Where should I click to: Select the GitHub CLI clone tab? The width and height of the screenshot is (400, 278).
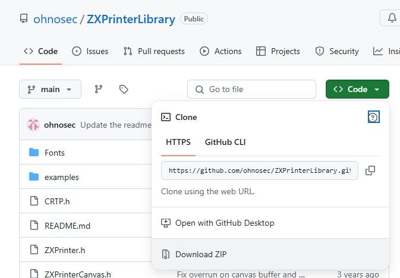225,142
